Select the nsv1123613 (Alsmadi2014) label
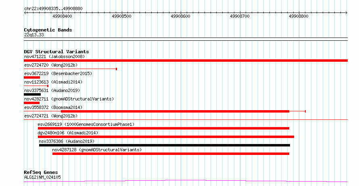 pos(53,82)
